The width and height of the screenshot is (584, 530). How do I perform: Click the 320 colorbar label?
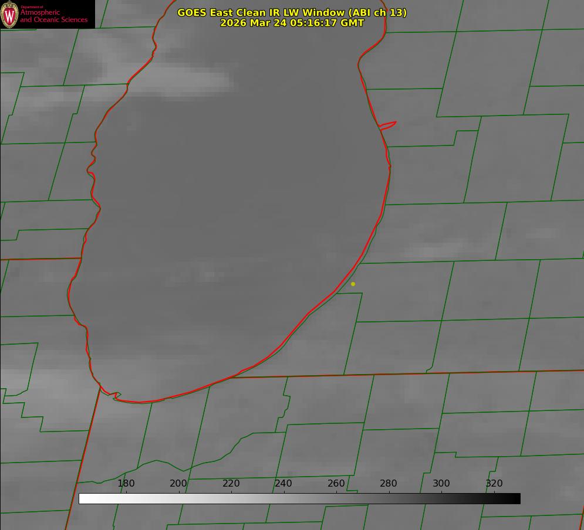(x=494, y=483)
